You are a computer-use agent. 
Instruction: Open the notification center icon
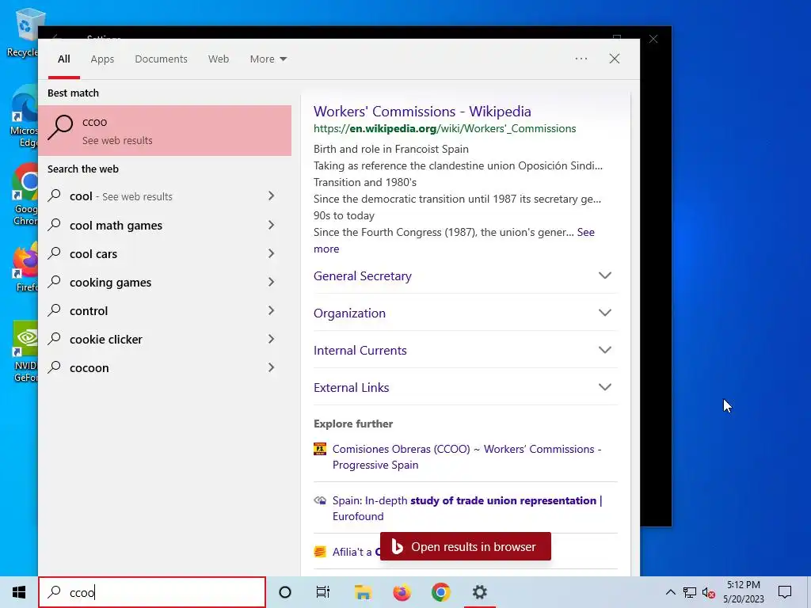pyautogui.click(x=785, y=592)
